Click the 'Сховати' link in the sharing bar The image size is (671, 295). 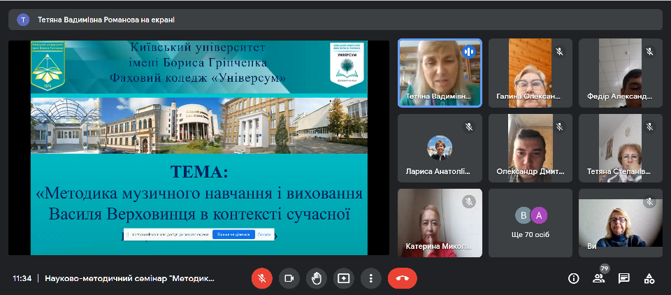click(x=264, y=235)
